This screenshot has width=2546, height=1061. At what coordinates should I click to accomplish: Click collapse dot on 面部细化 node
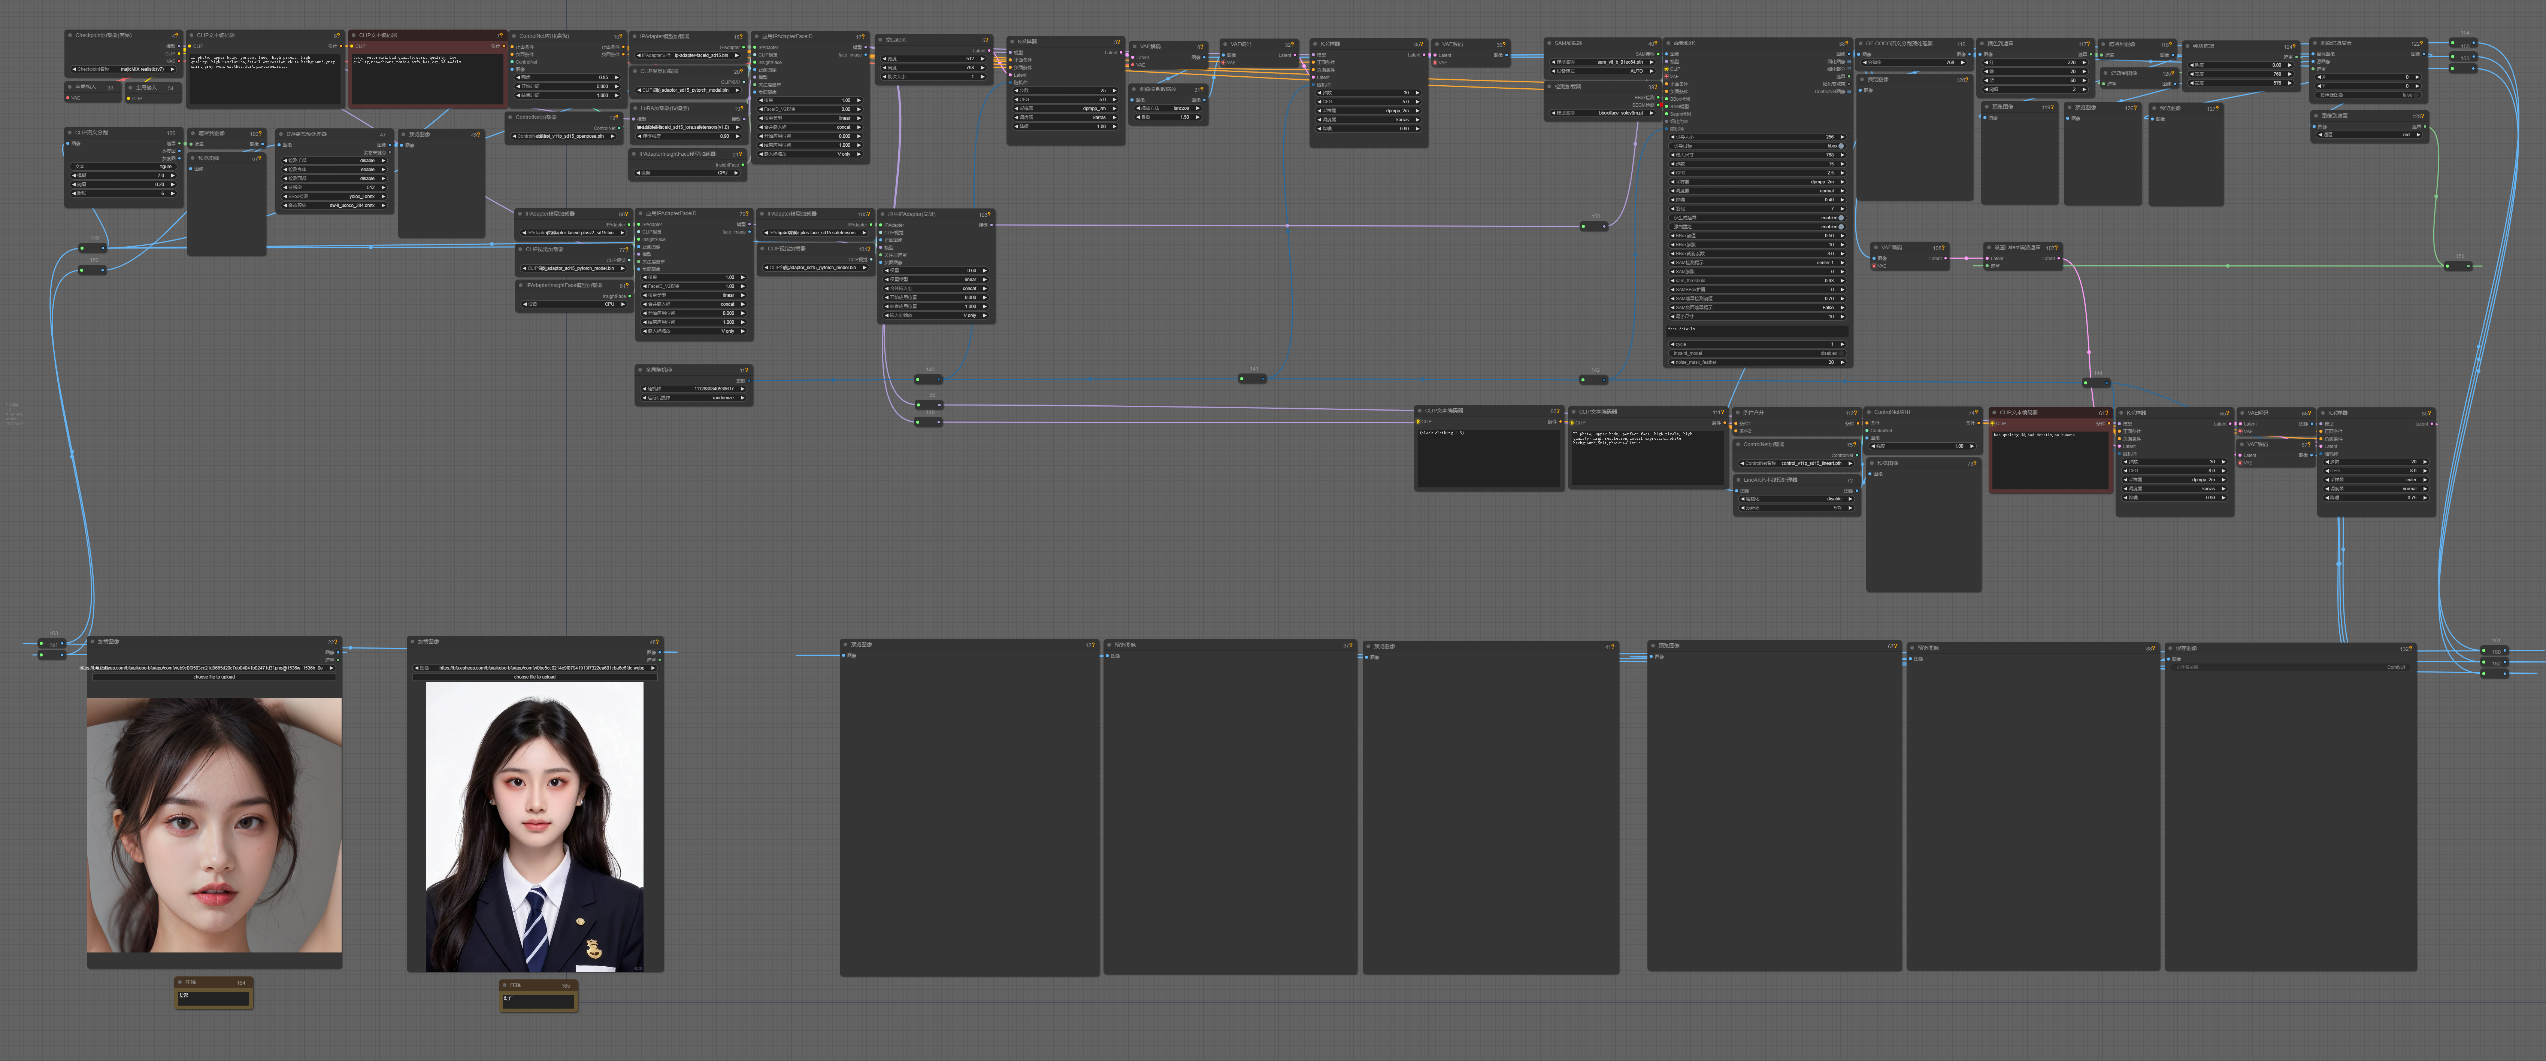point(1668,43)
